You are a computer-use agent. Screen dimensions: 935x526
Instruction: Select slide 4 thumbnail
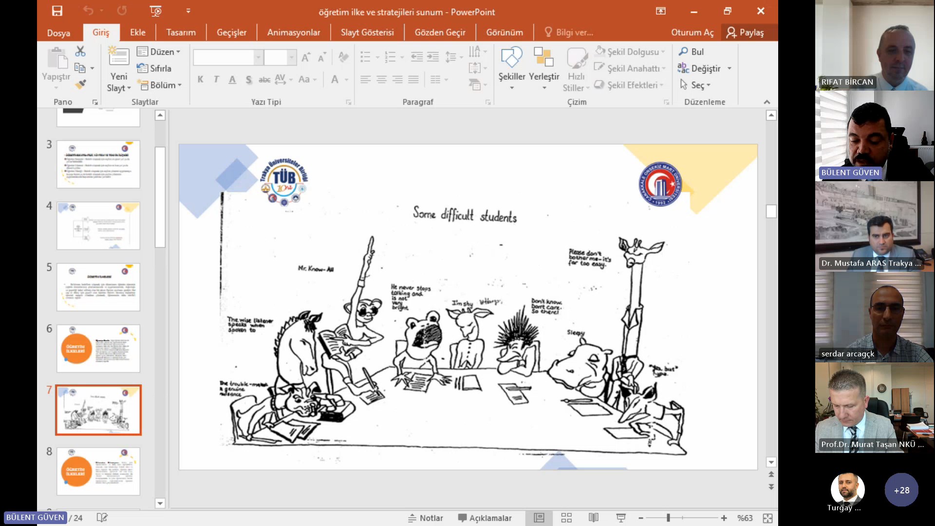[x=98, y=225]
